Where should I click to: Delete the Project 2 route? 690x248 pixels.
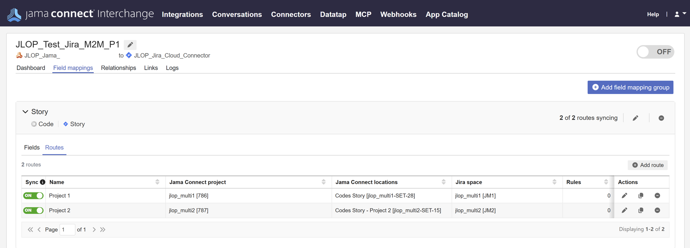[657, 210]
